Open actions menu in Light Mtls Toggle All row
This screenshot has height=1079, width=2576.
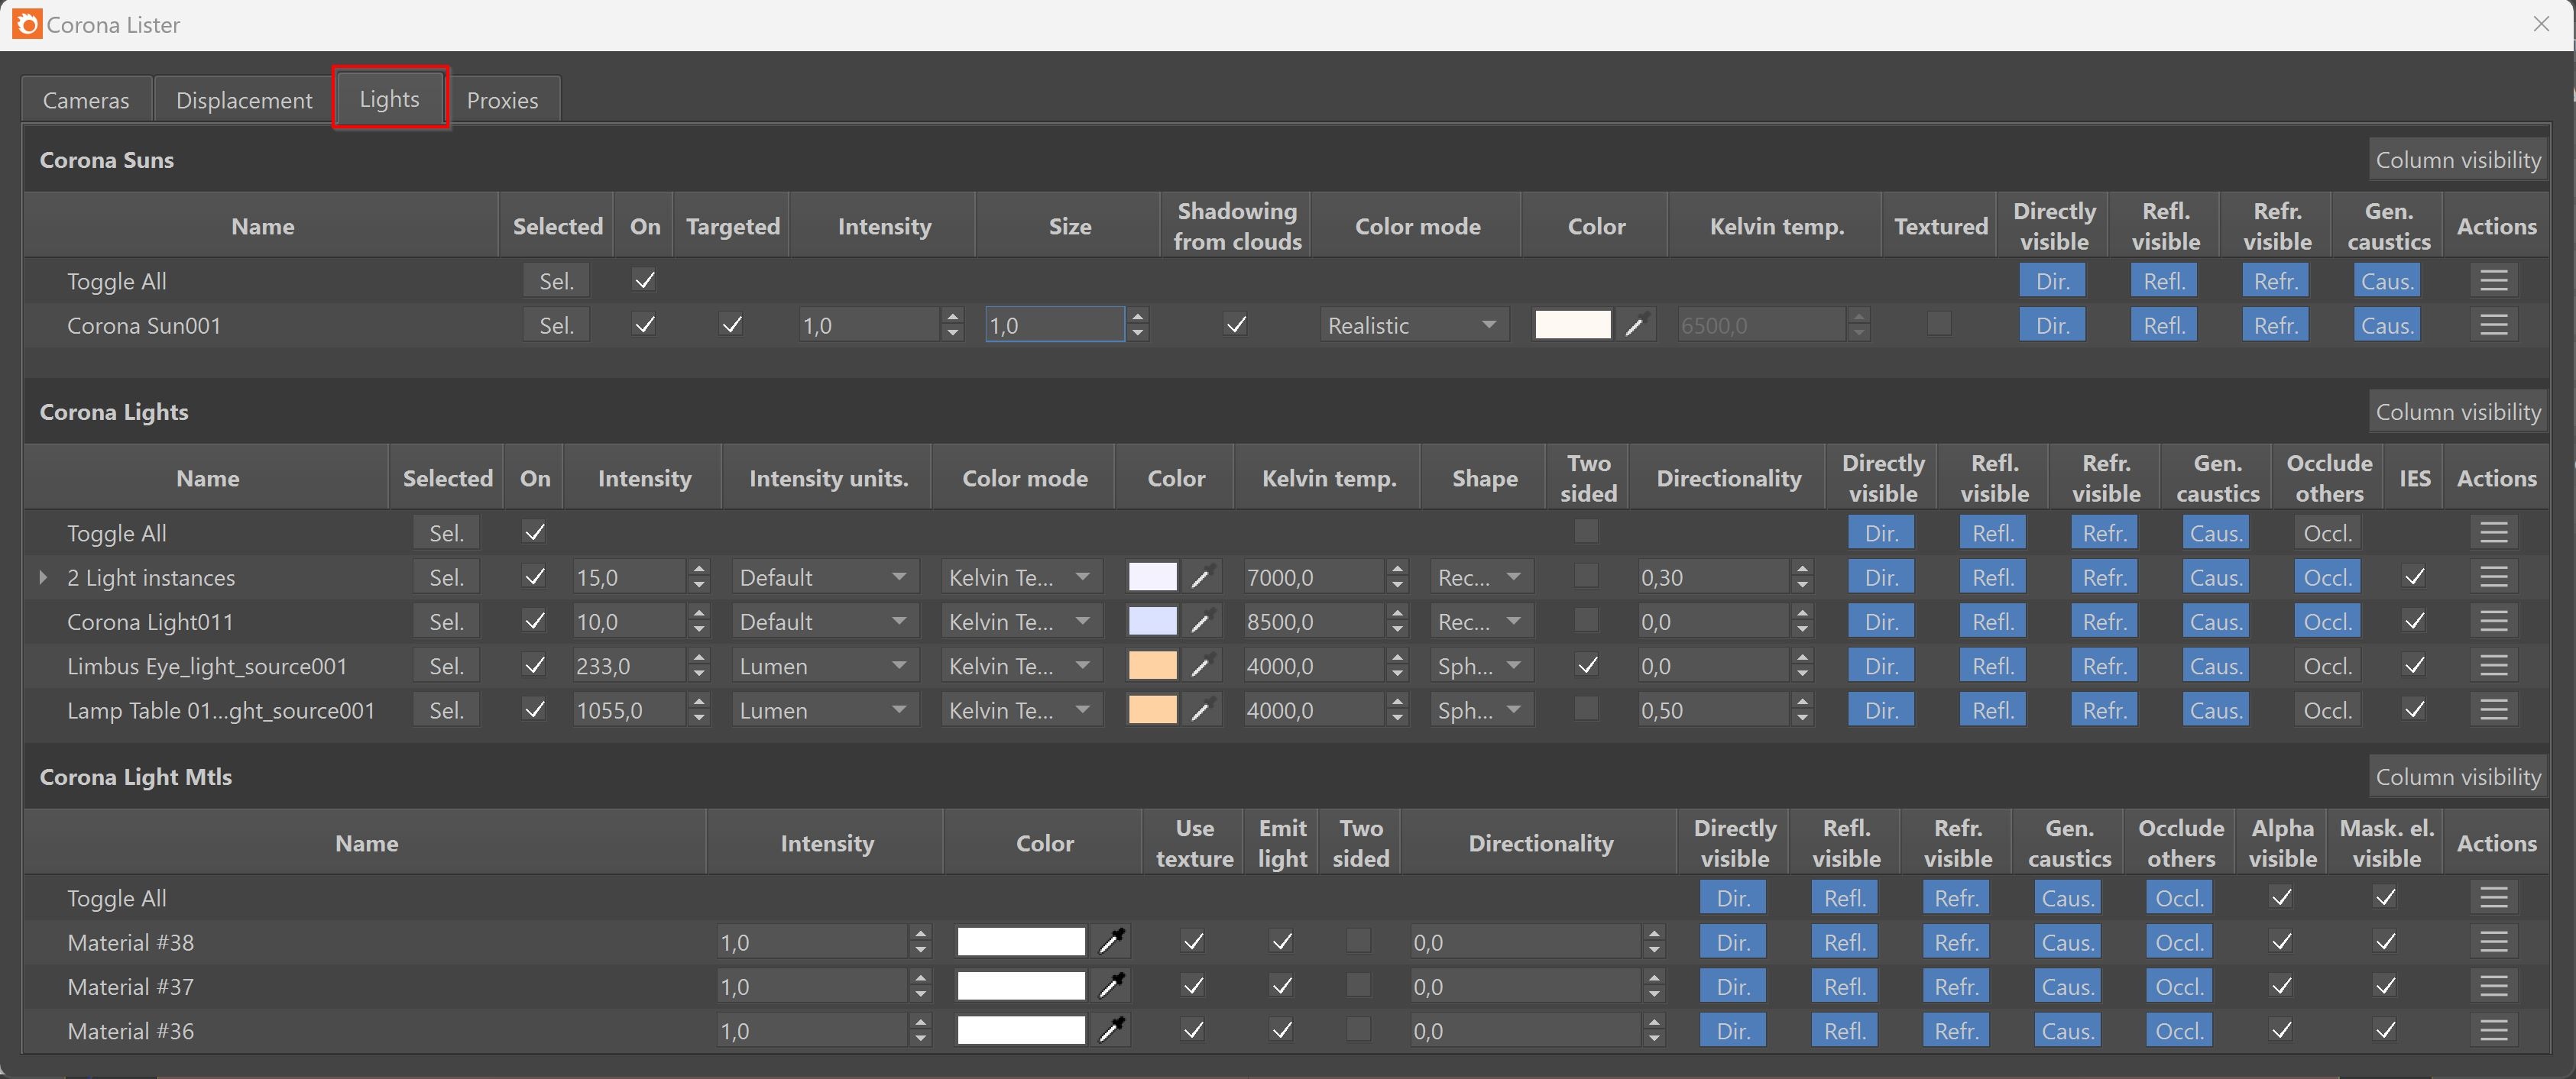point(2493,897)
